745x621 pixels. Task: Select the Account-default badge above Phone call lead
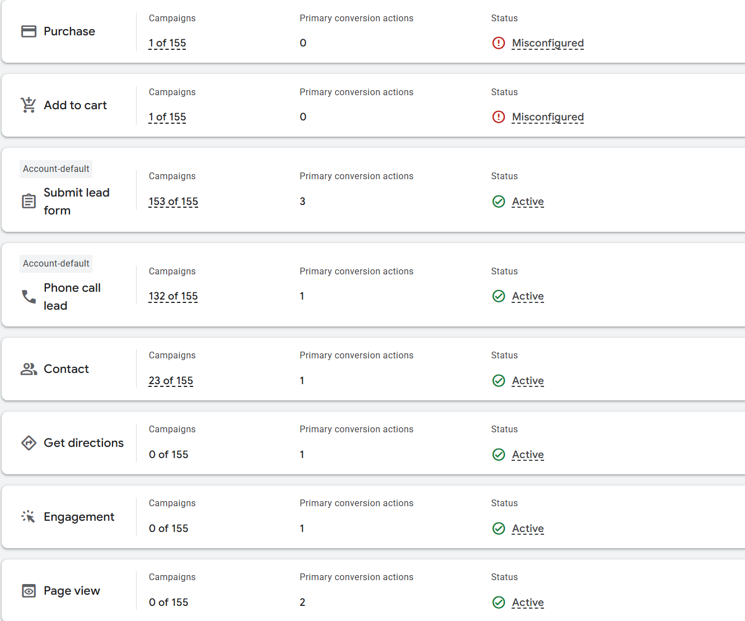pyautogui.click(x=56, y=264)
